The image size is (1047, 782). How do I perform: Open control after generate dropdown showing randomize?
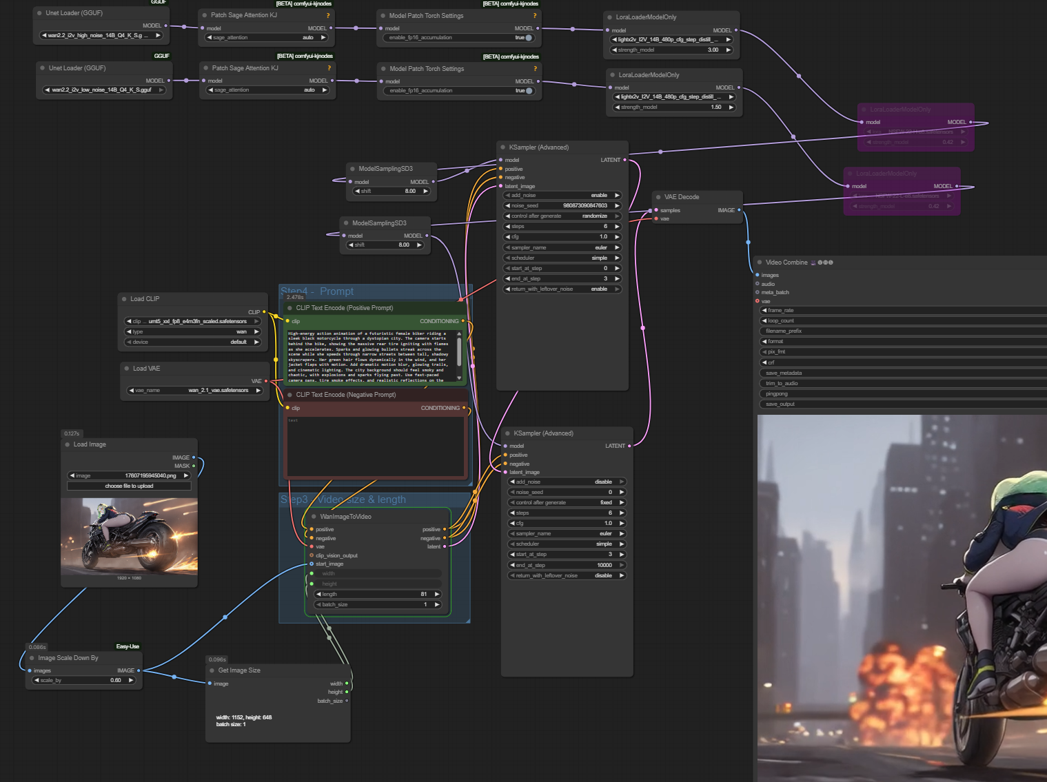563,216
